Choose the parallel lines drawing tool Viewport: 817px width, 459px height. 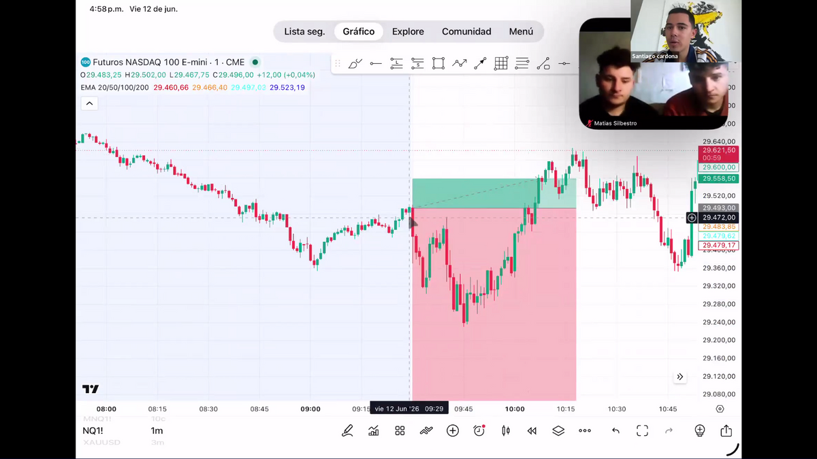click(522, 63)
